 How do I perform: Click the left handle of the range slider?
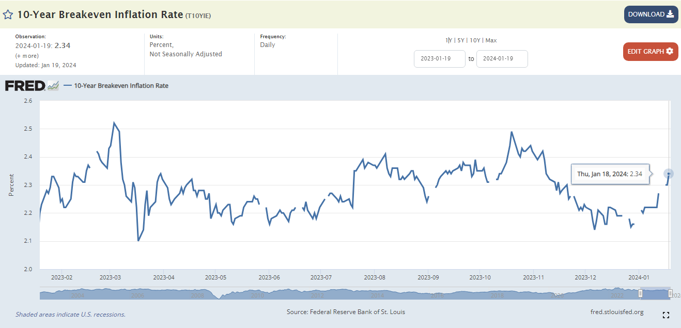pyautogui.click(x=640, y=293)
